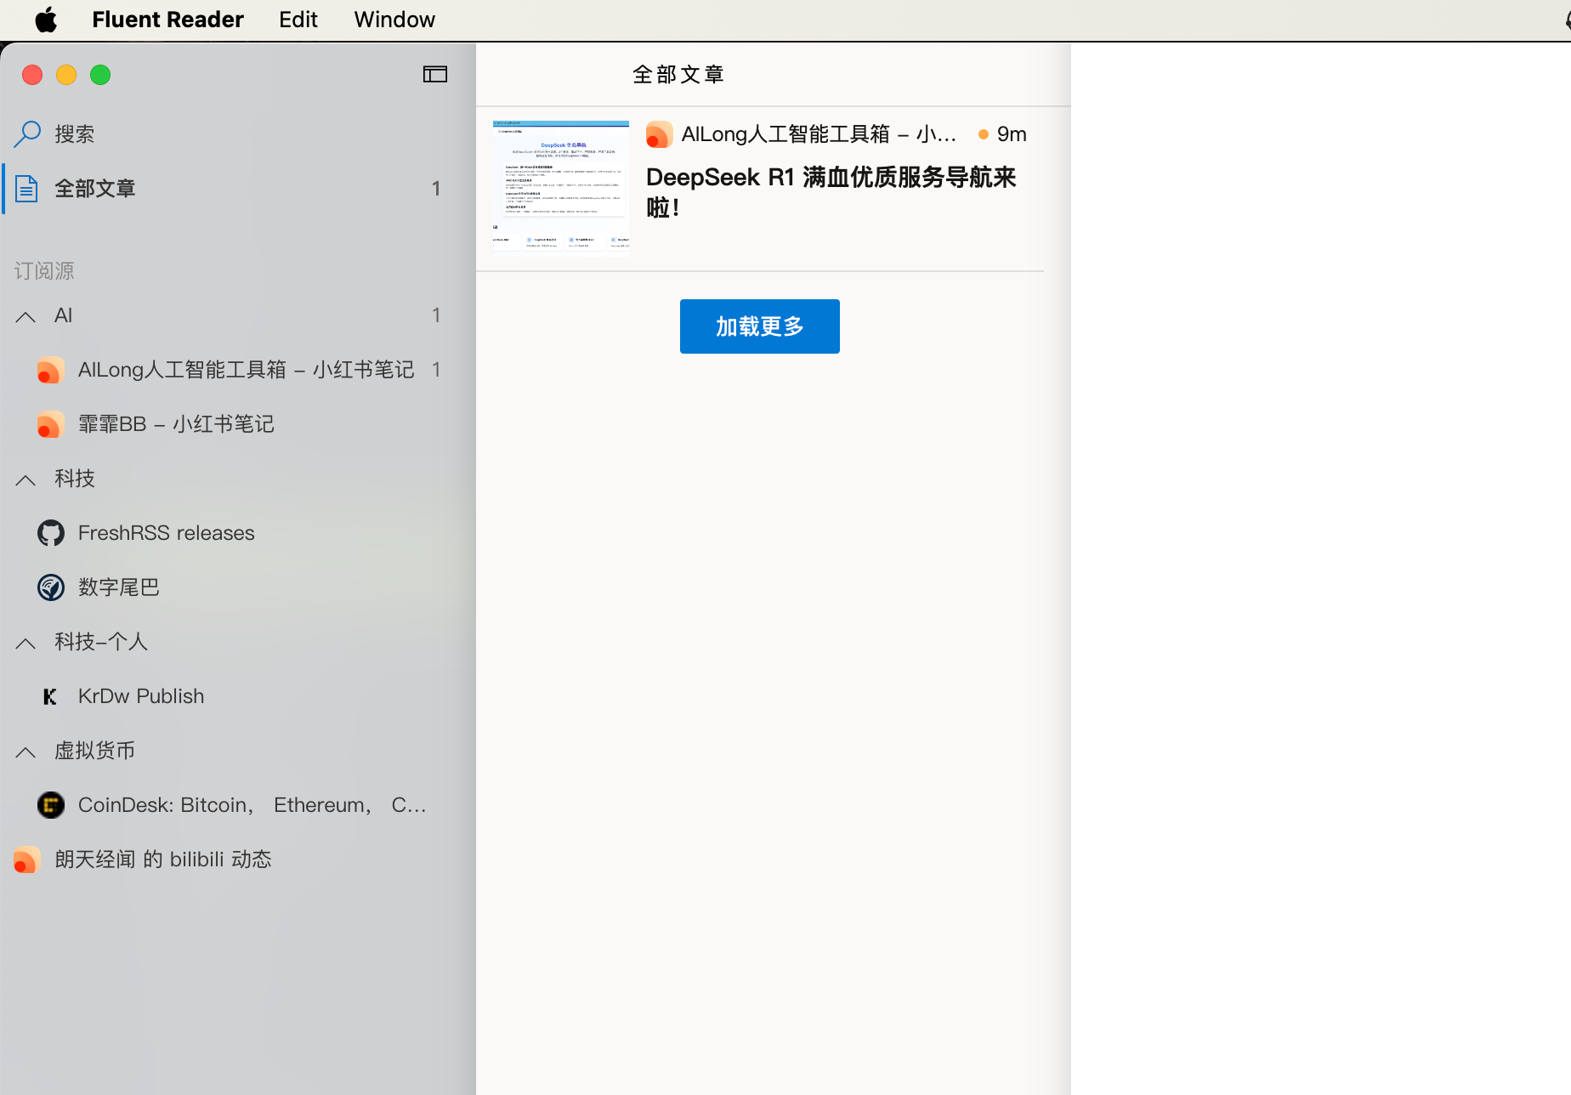Open the DeepSeek R1 article headline
1571x1095 pixels.
pos(831,192)
